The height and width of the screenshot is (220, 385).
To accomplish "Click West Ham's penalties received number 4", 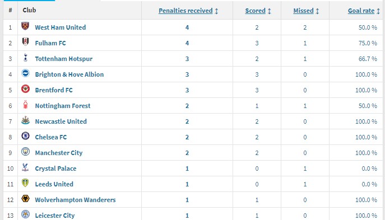I will pyautogui.click(x=187, y=27).
